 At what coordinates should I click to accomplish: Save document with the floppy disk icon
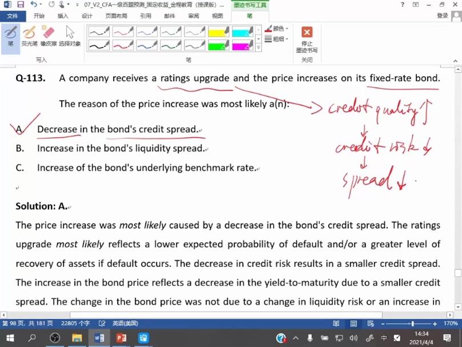[x=20, y=5]
